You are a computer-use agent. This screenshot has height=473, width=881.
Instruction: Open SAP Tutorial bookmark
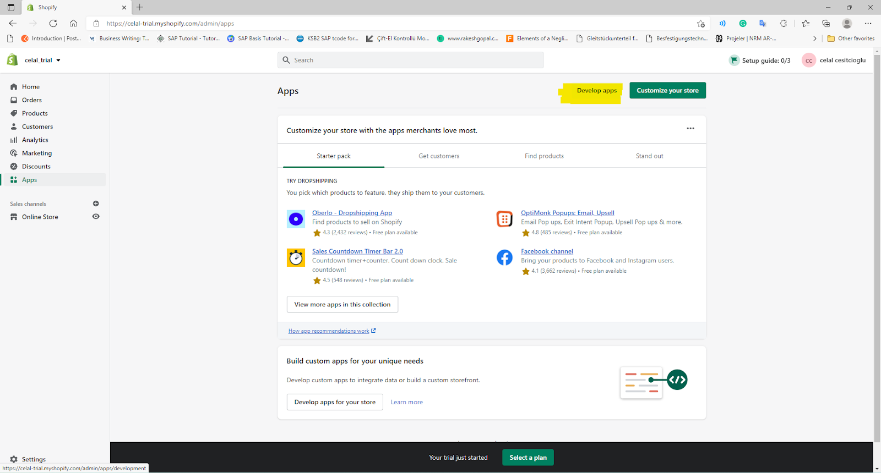(188, 38)
